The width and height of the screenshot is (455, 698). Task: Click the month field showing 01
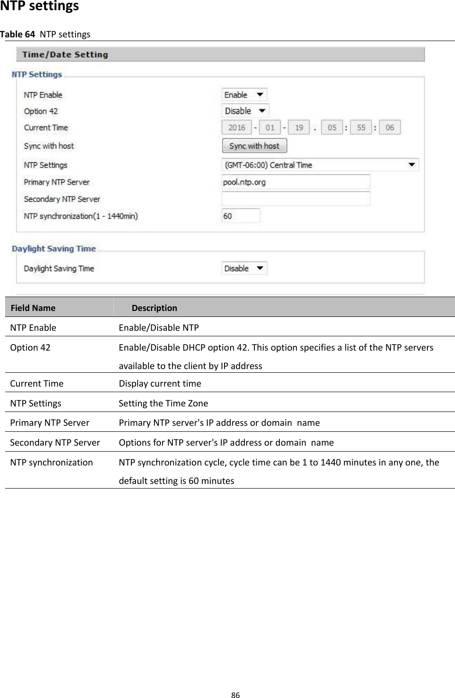click(270, 127)
